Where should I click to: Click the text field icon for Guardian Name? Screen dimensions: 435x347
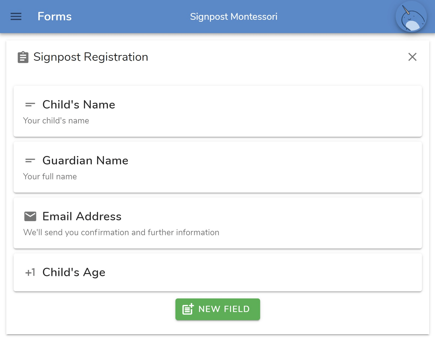tap(30, 161)
